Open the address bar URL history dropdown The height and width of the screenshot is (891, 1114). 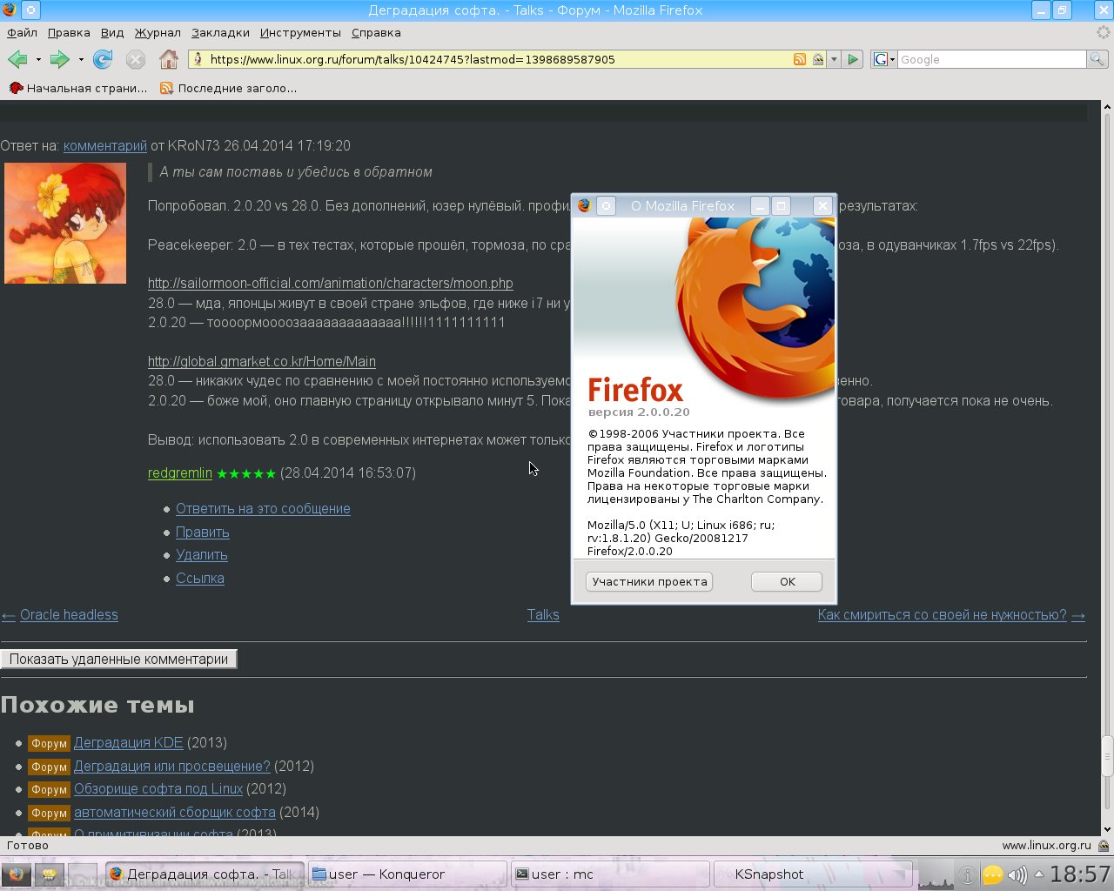(834, 59)
